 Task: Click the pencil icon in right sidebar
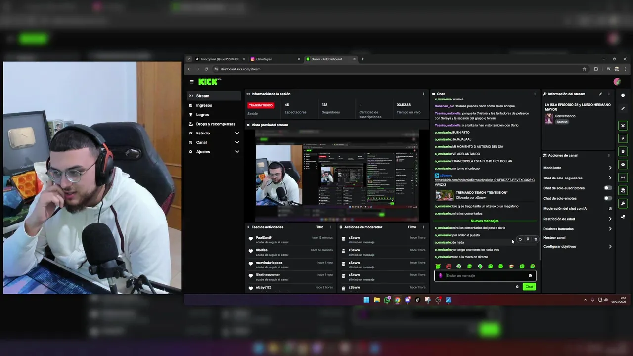tap(623, 109)
